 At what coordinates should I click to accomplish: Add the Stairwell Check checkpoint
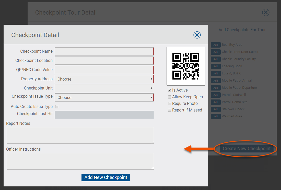[x=216, y=109]
